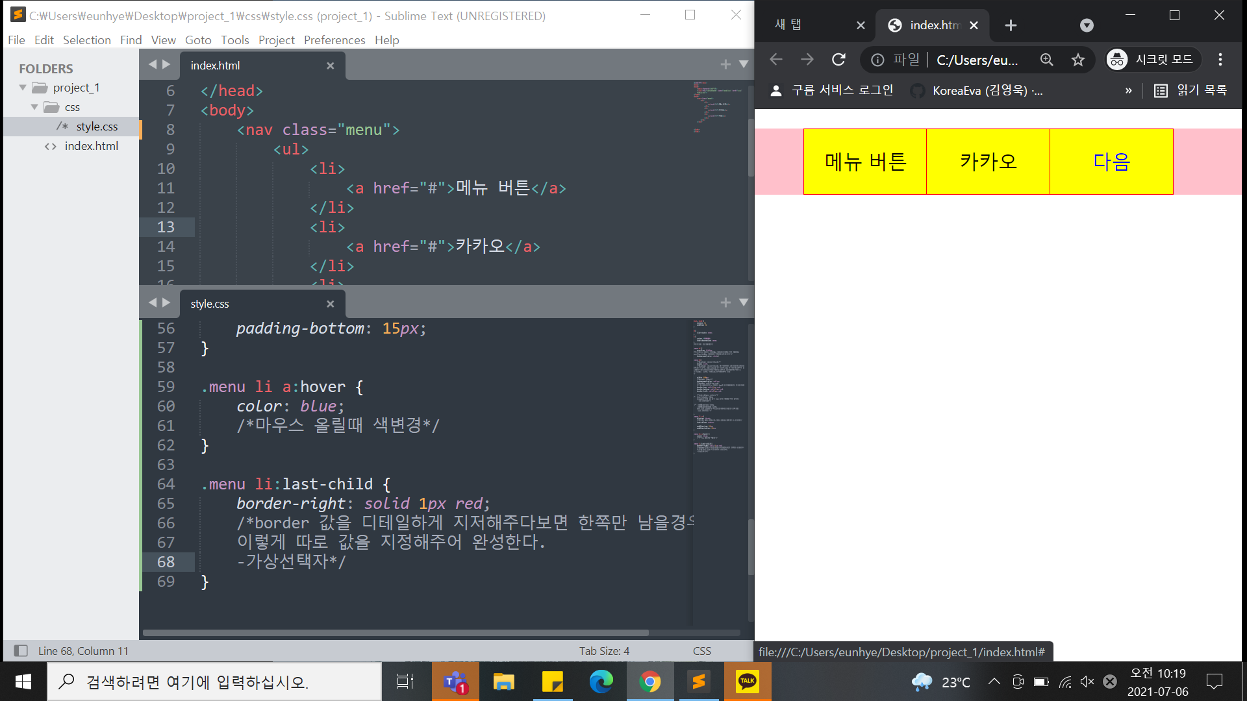
Task: Click the 다음 menu link
Action: click(x=1111, y=162)
